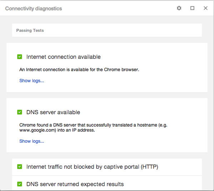214x191 pixels.
Task: Show logs for DNS server available test
Action: coord(32,141)
